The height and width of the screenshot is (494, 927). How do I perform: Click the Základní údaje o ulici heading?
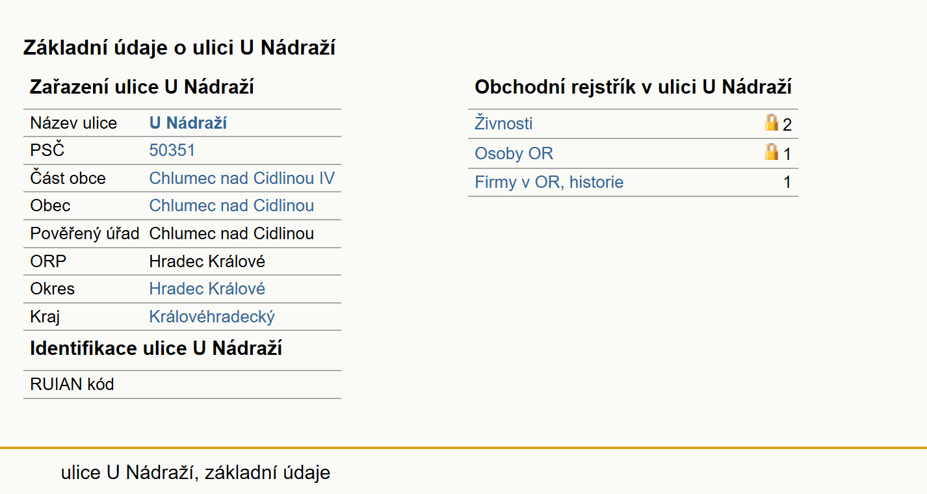pyautogui.click(x=179, y=47)
